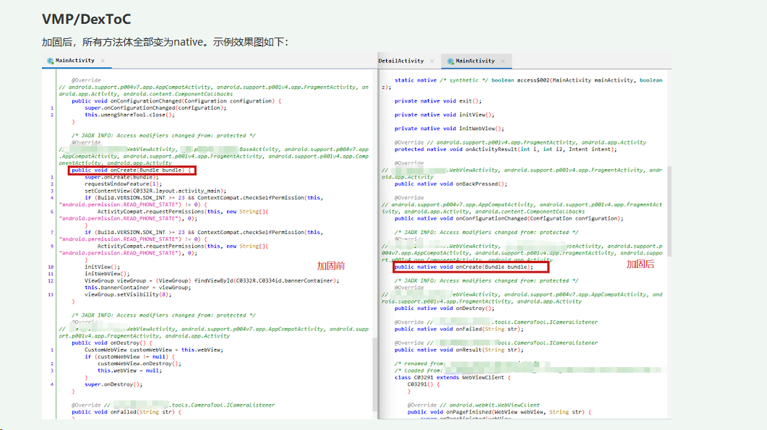Viewport: 767px width, 430px height.
Task: Click 'private native void exit();' line
Action: coord(438,101)
